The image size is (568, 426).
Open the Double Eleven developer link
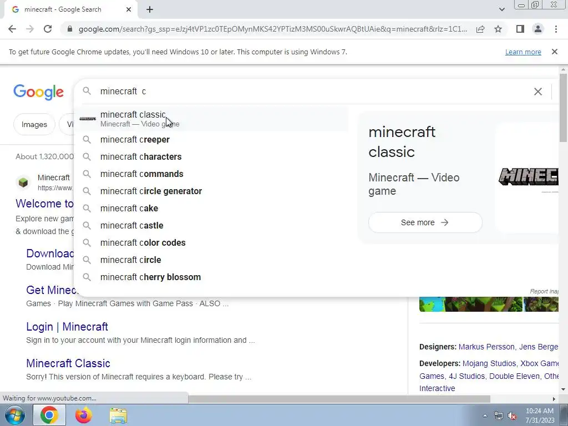(x=514, y=376)
